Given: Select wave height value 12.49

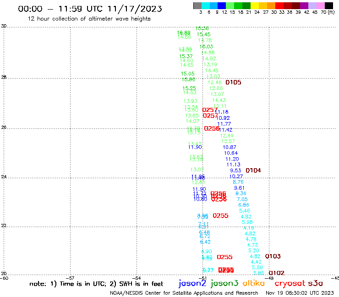Looking at the screenshot, I should [x=227, y=136].
